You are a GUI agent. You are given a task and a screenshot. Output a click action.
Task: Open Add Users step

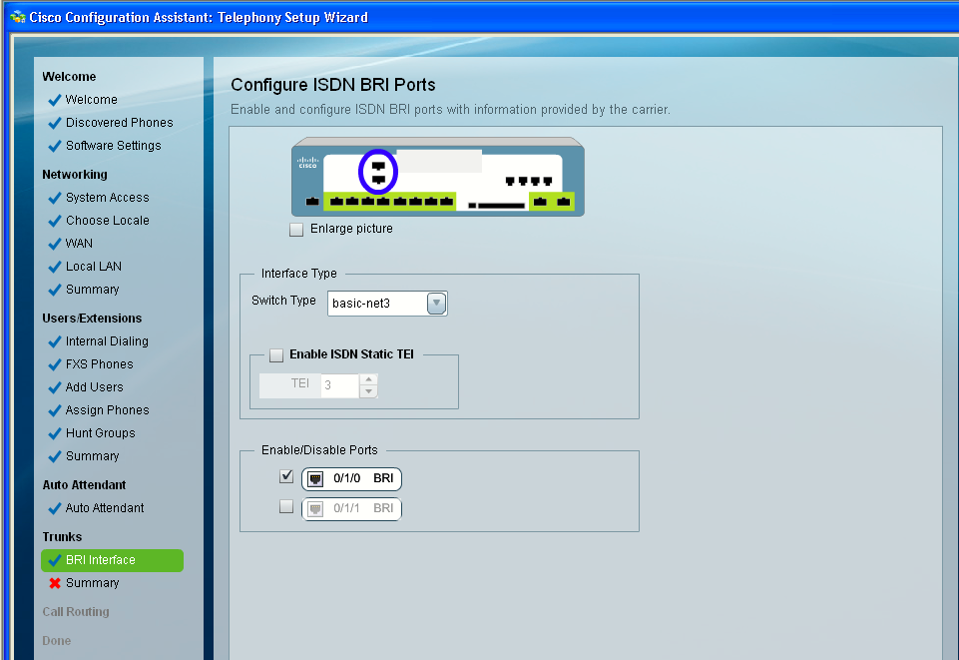point(94,387)
